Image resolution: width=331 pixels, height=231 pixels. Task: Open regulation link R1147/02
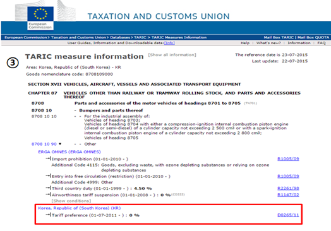click(288, 195)
